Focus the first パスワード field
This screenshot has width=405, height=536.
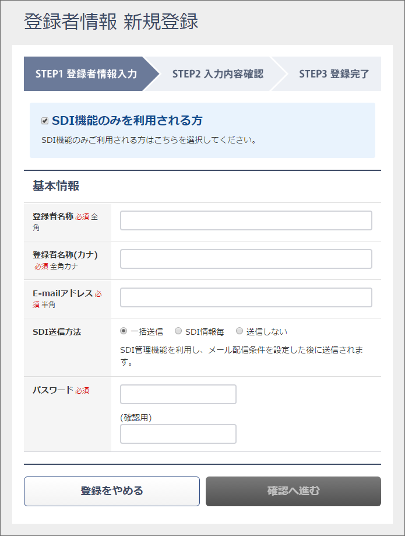[x=178, y=394]
